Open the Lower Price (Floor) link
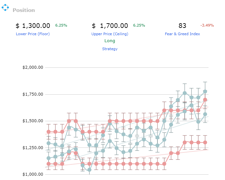Image resolution: width=225 pixels, height=180 pixels. [33, 34]
